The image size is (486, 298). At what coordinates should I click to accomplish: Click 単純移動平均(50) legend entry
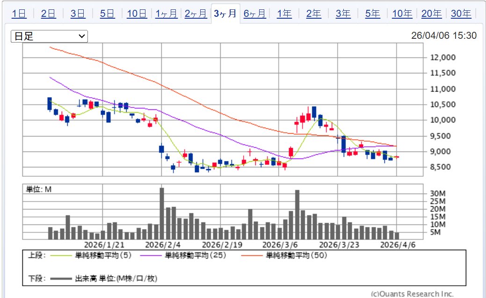[x=284, y=255]
